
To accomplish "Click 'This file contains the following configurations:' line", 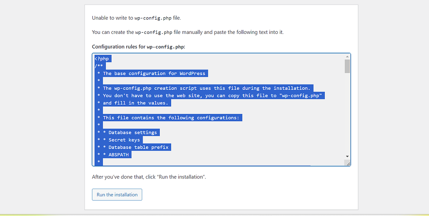I will point(168,118).
